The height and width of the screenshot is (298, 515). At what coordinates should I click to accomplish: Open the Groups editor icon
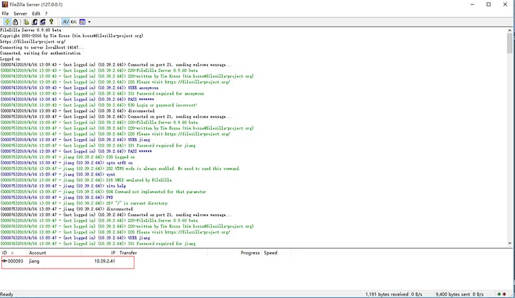coord(43,22)
